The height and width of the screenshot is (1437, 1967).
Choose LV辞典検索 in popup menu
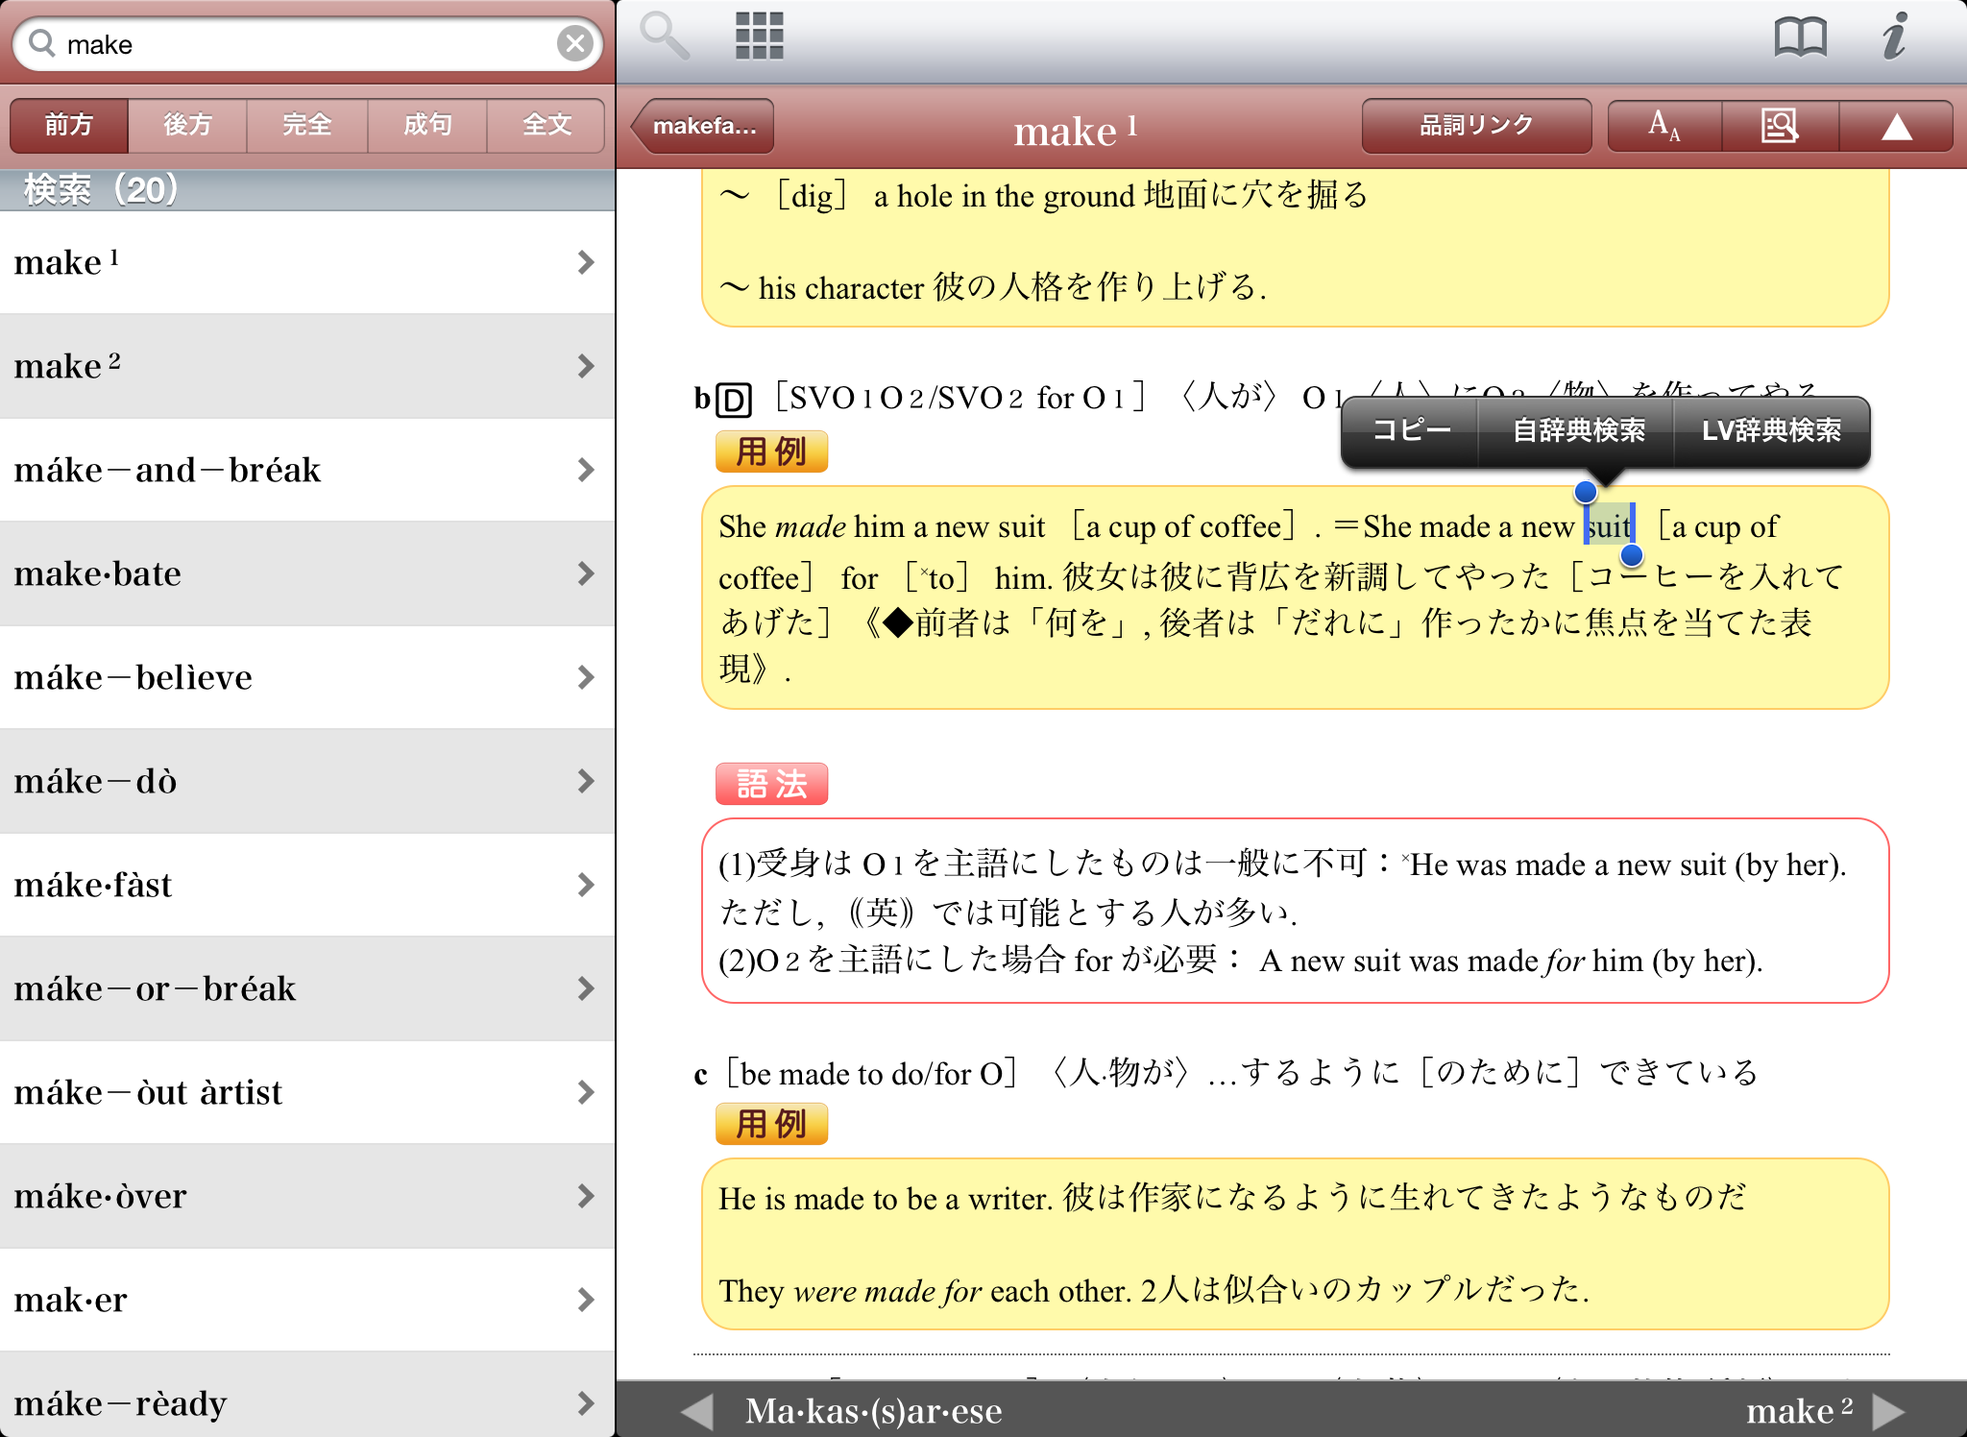point(1770,429)
